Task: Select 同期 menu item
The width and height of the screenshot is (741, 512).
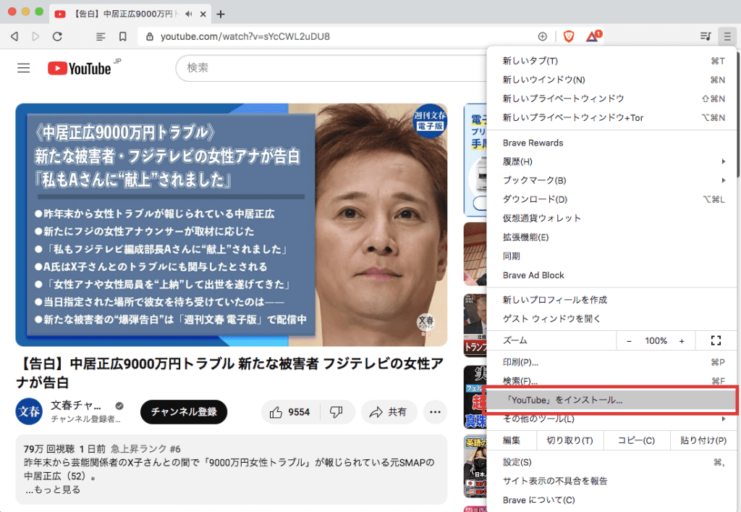Action: point(612,256)
